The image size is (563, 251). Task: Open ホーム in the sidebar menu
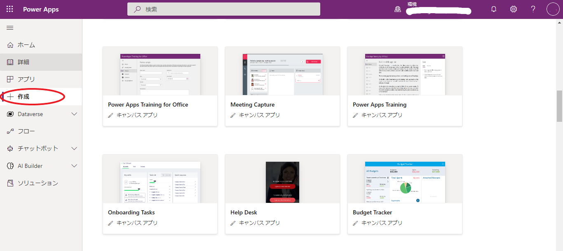point(25,45)
